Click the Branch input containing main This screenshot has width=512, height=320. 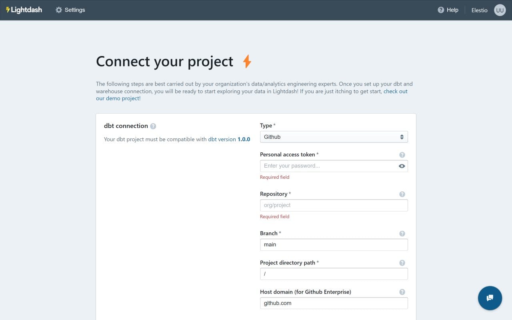pos(334,244)
